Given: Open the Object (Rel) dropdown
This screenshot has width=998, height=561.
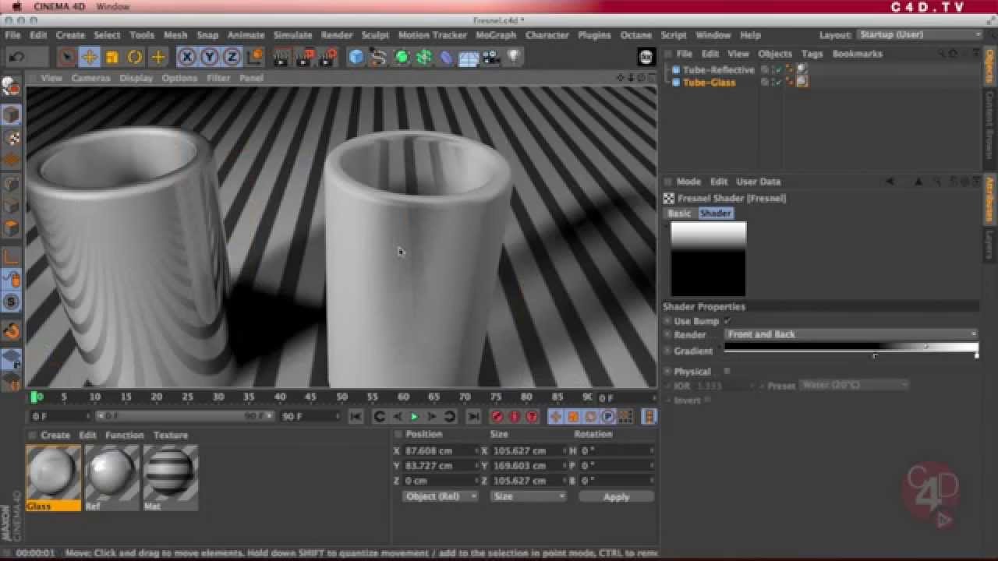Looking at the screenshot, I should coord(440,496).
